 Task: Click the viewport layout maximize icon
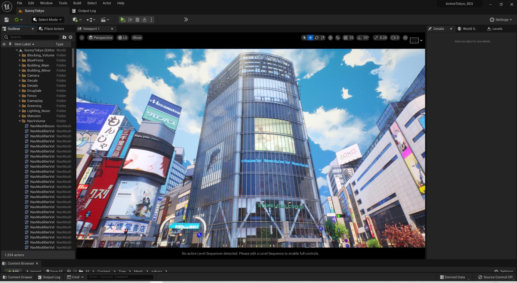405,38
